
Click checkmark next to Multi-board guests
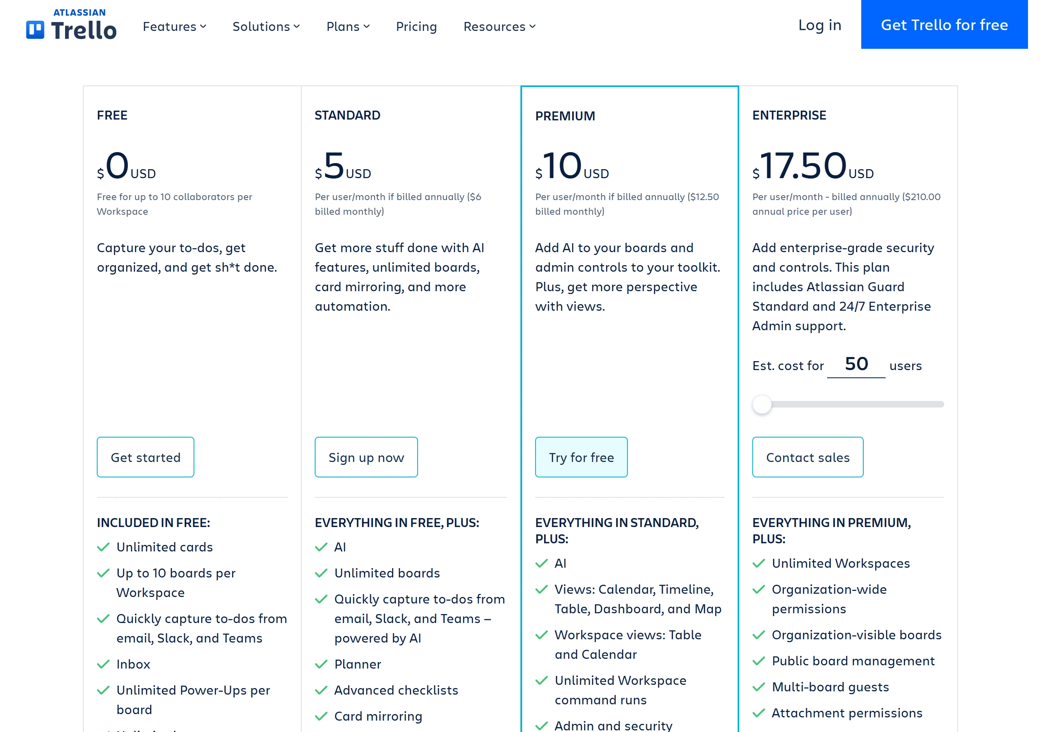click(759, 687)
